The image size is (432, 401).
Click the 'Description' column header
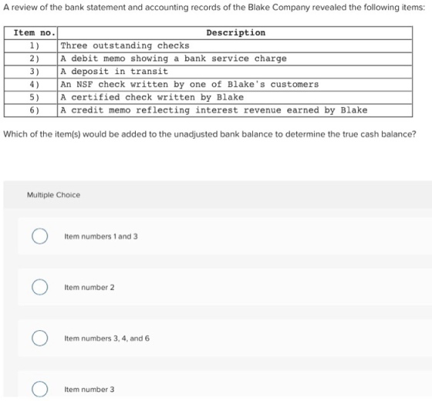click(235, 32)
